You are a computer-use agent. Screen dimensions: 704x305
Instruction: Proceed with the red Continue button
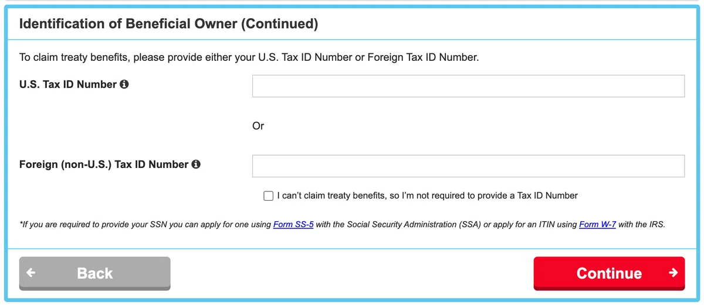pyautogui.click(x=609, y=273)
